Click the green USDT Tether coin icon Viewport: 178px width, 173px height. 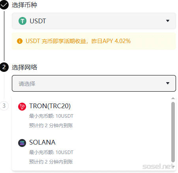coord(22,21)
